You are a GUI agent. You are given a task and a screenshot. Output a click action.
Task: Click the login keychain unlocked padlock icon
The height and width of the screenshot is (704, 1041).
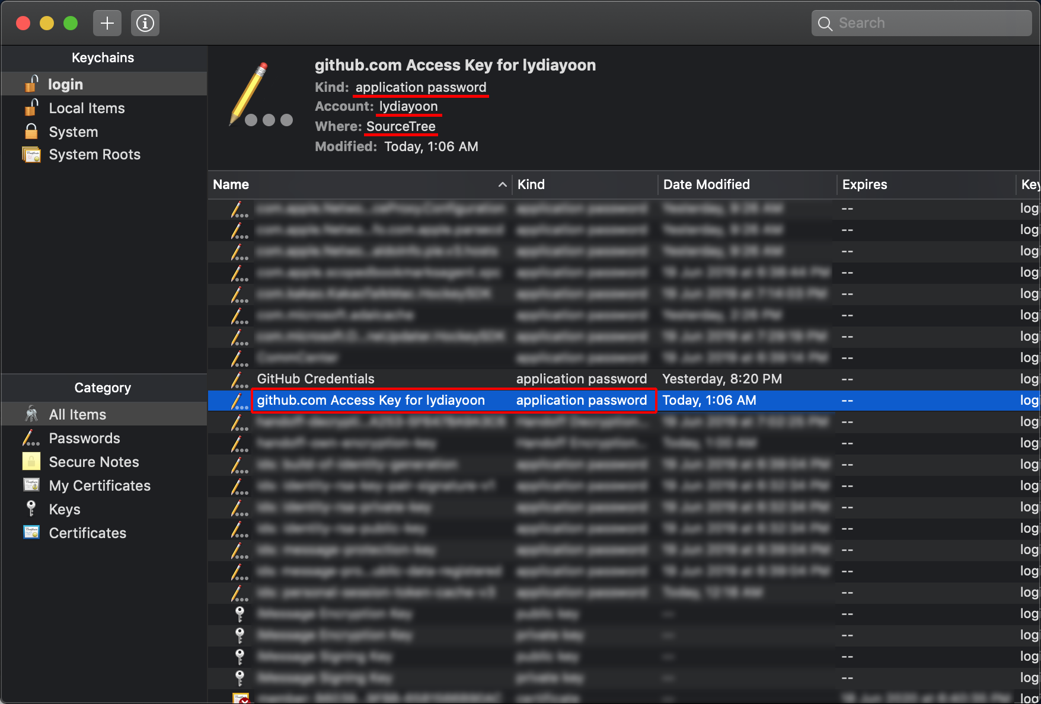point(31,84)
